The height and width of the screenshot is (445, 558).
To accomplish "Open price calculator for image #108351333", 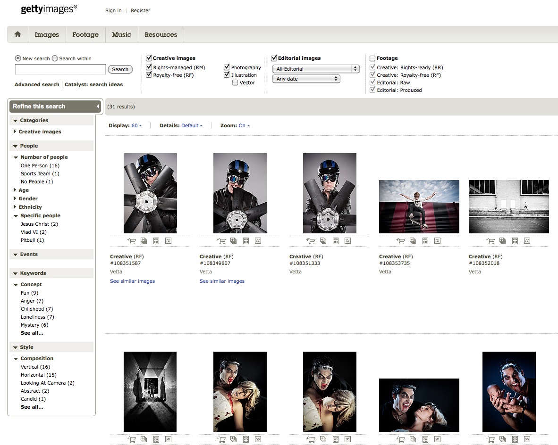I will [x=336, y=241].
